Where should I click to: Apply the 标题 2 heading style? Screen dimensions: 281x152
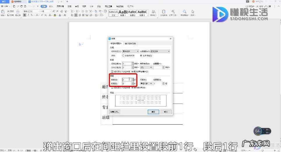[x=133, y=13]
